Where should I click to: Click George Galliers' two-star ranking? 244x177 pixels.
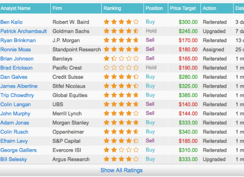tap(121, 150)
